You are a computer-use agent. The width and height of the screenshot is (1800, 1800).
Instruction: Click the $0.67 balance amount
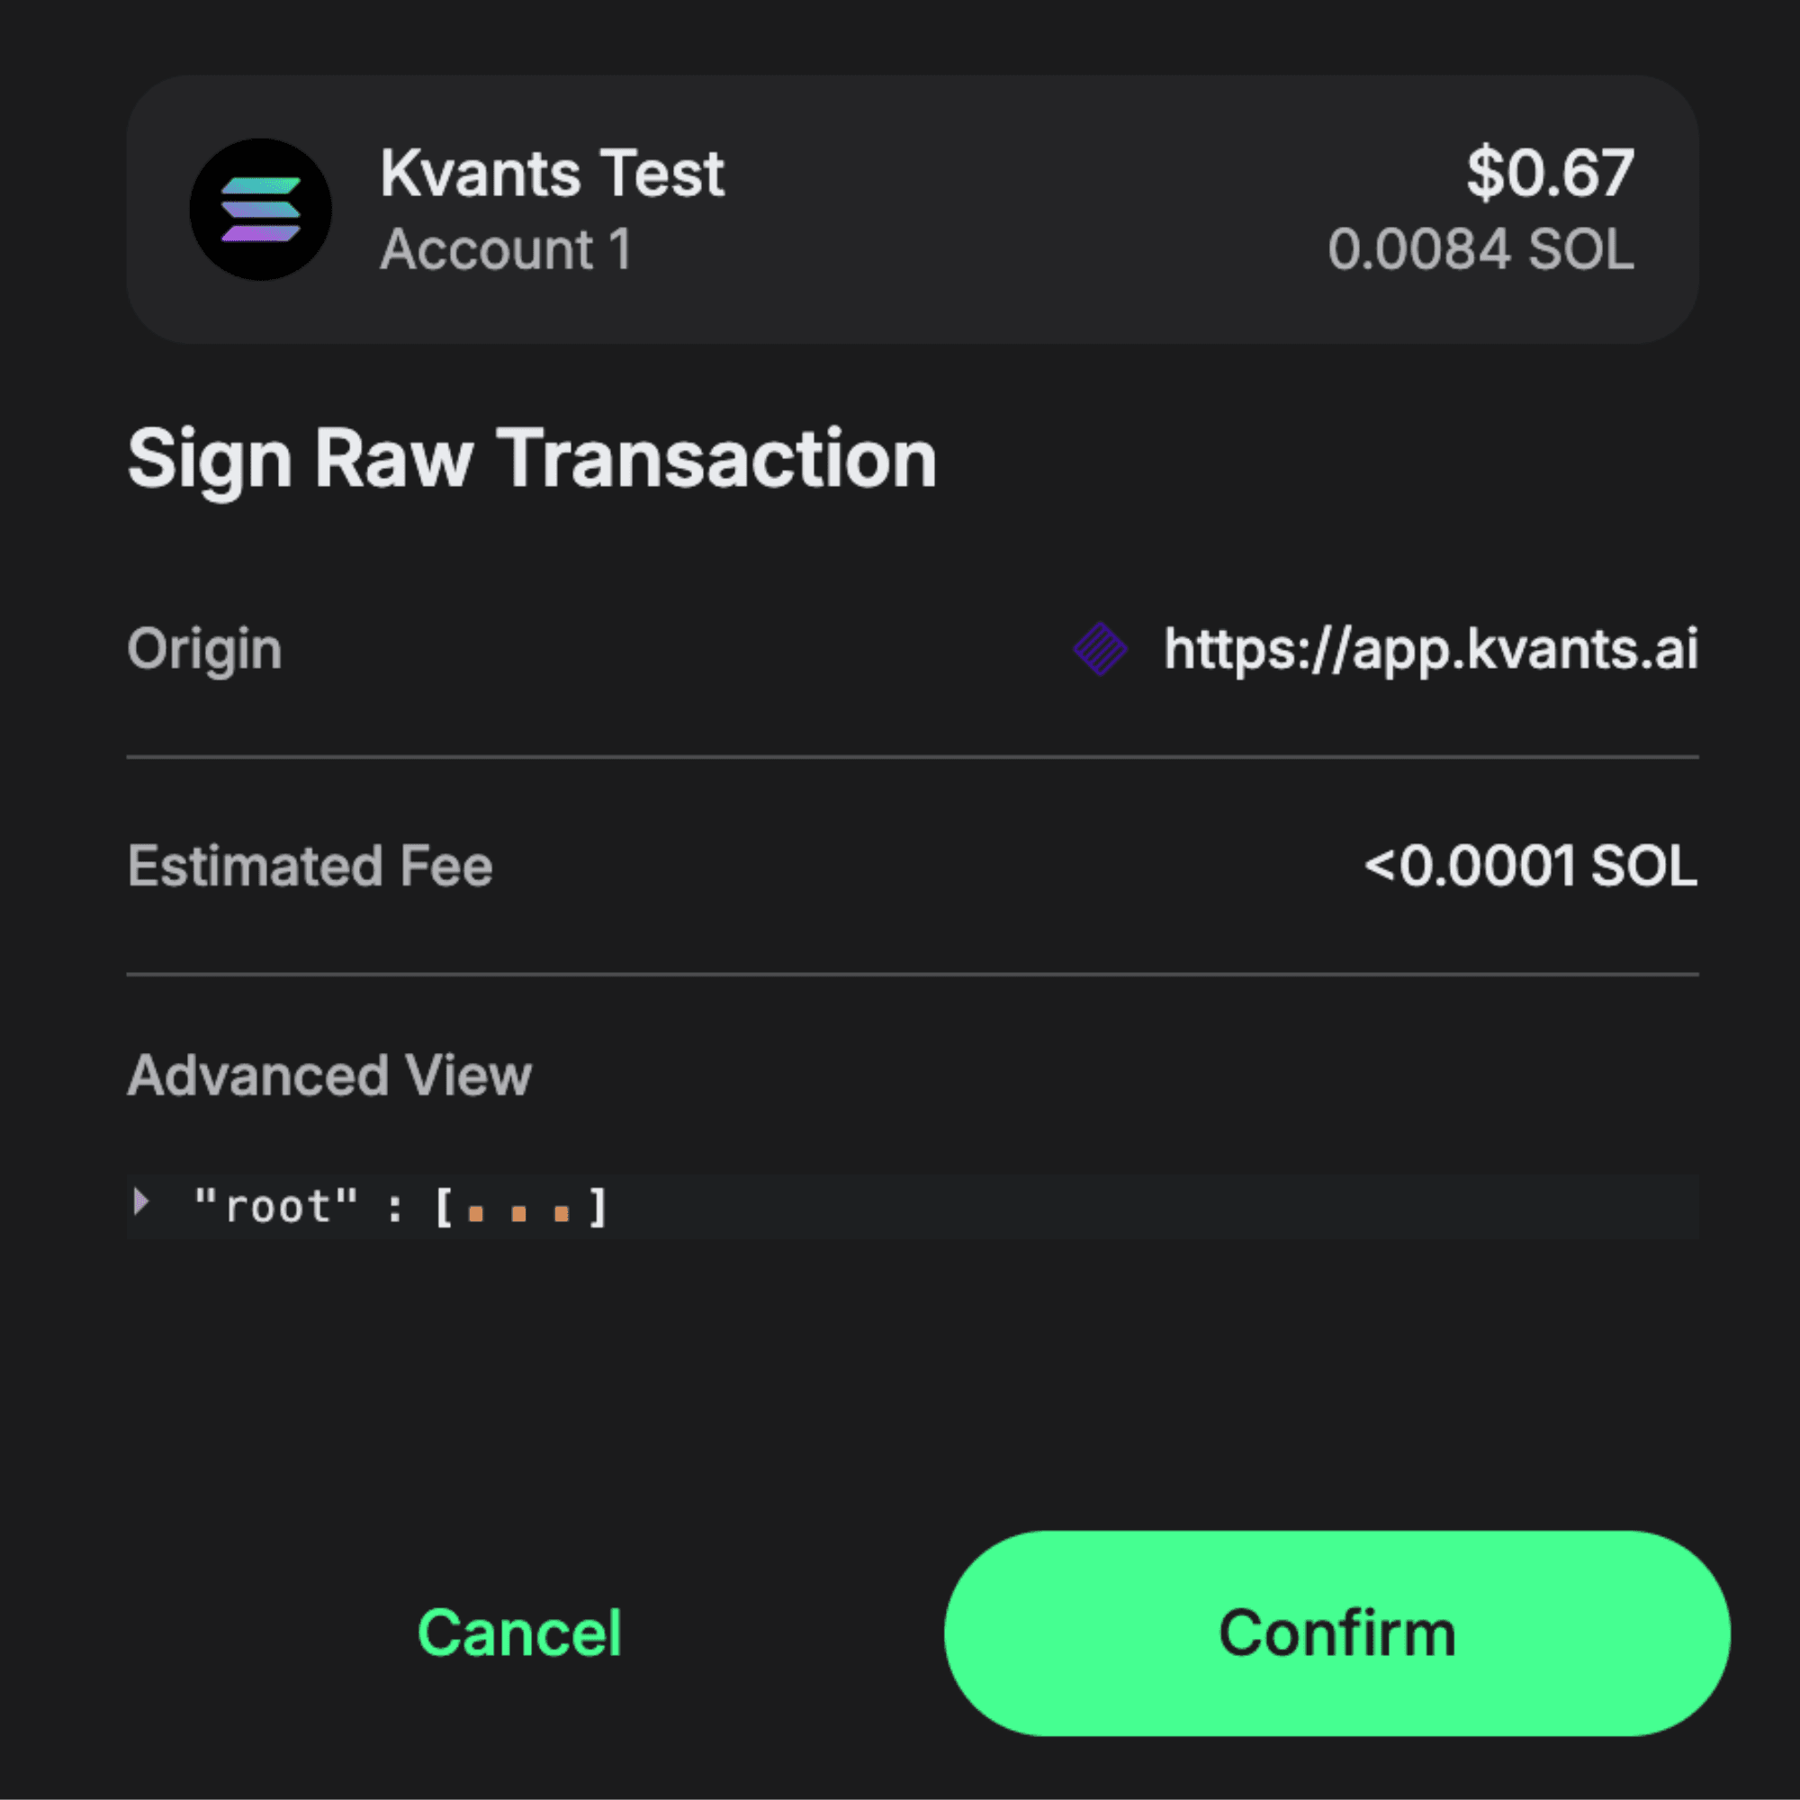[x=1550, y=174]
